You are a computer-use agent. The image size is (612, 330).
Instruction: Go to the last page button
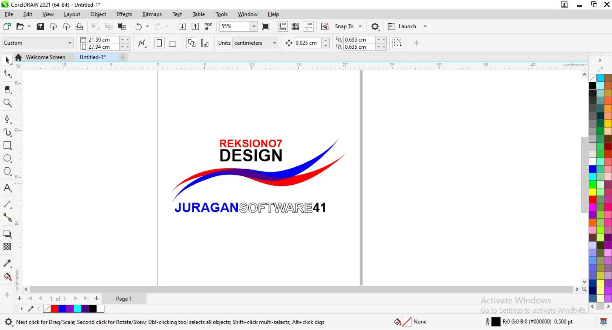[x=86, y=298]
